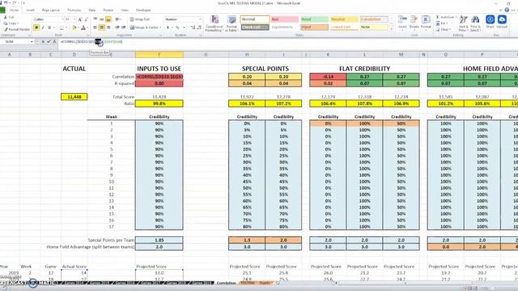Screen dimensions: 518x291
Task: Decrease font size with the shrink-font icon
Action: pos(86,19)
